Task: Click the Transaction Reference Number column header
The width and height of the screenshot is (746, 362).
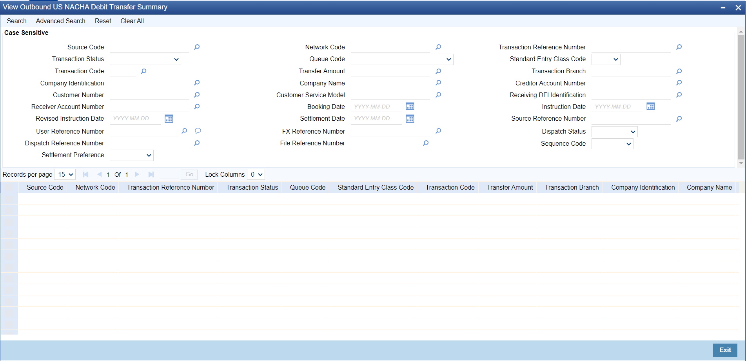Action: (171, 187)
